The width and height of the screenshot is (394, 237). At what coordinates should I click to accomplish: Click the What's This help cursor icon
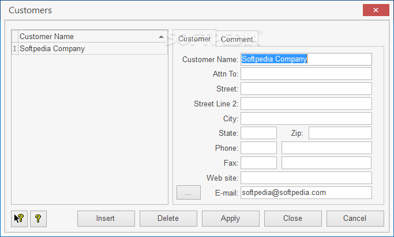pyautogui.click(x=20, y=219)
